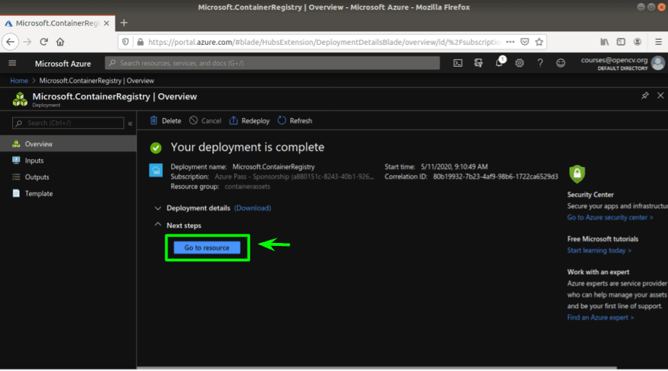Open the help question mark icon
The image size is (668, 371).
click(539, 63)
